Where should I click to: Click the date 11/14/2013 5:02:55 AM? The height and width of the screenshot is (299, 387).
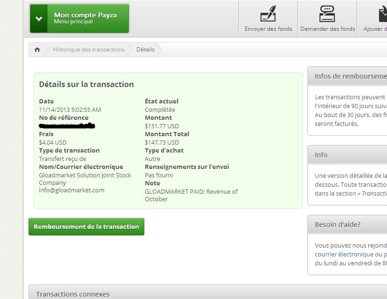click(x=70, y=109)
